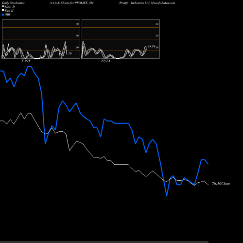Click the 'Slow D' legend label

10,7
